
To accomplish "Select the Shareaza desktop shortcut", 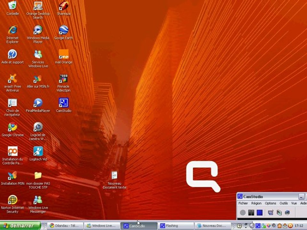I will [x=63, y=8].
